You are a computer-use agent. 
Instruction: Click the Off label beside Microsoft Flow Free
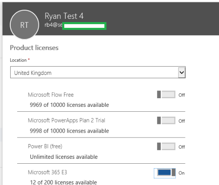[x=182, y=95]
